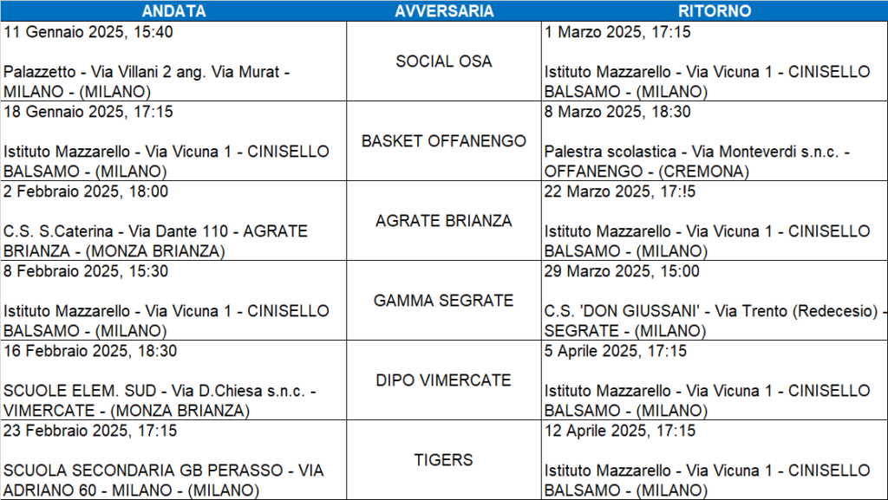Click the 2 Febbraio 2025 andata date
The height and width of the screenshot is (500, 888).
(x=86, y=192)
